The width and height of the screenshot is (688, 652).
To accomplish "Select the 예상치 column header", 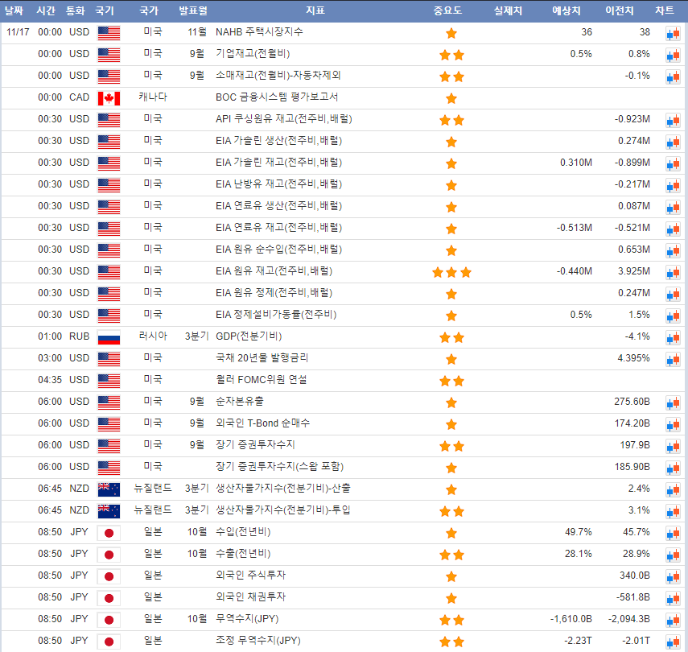I will (569, 10).
